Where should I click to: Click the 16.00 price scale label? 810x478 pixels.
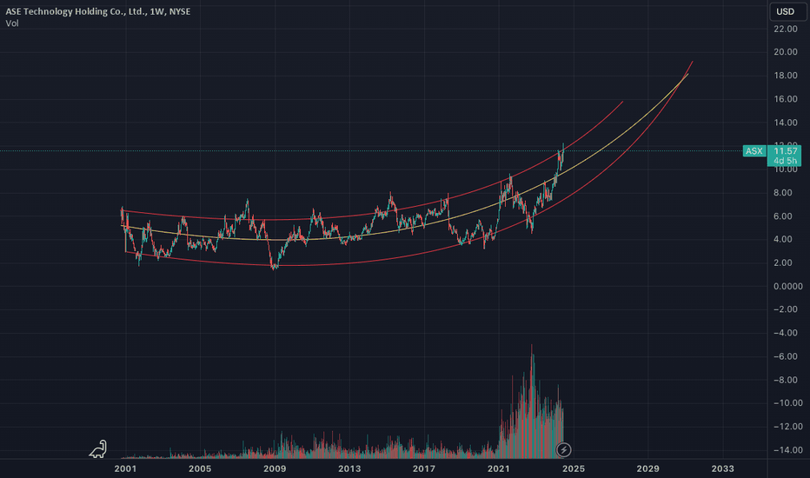pyautogui.click(x=785, y=99)
